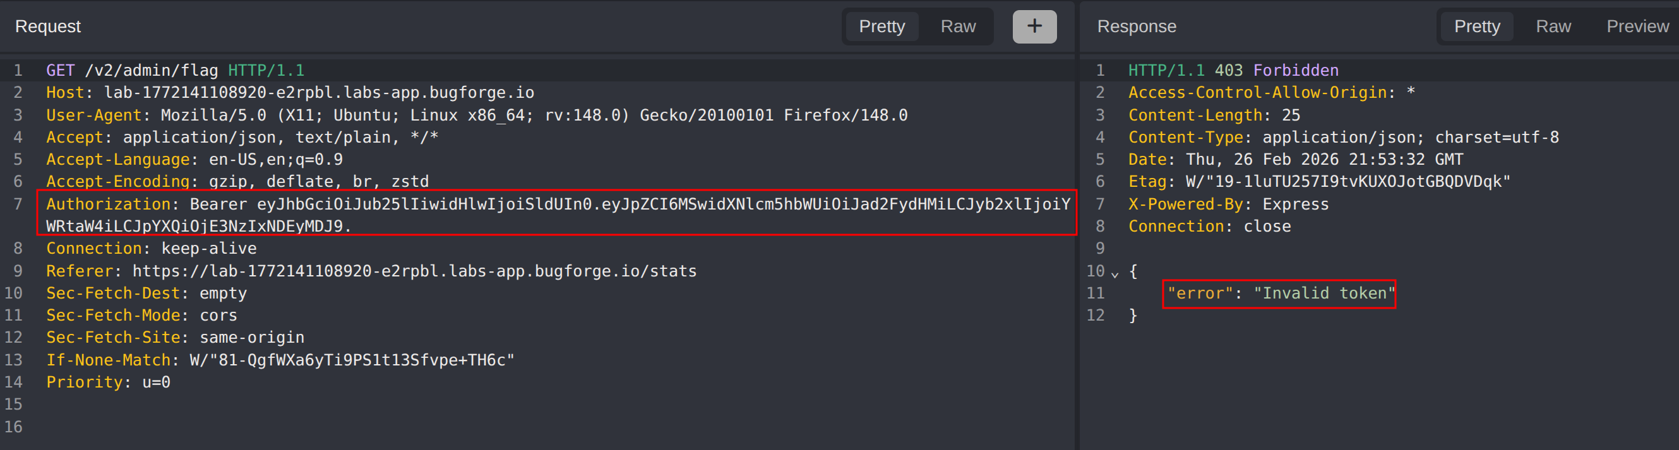
Task: Click the Etag response header value
Action: point(1347,182)
